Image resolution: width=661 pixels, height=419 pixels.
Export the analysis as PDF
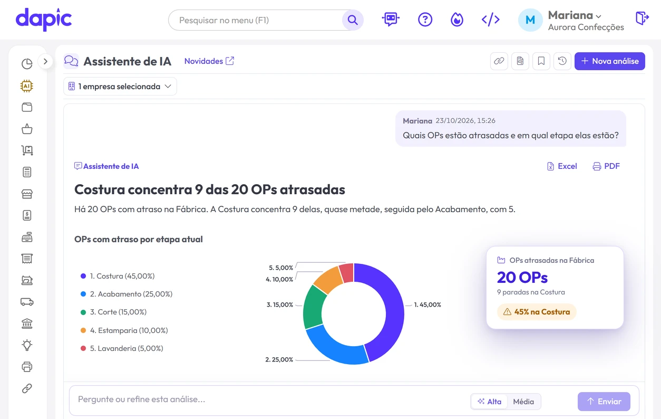tap(606, 166)
